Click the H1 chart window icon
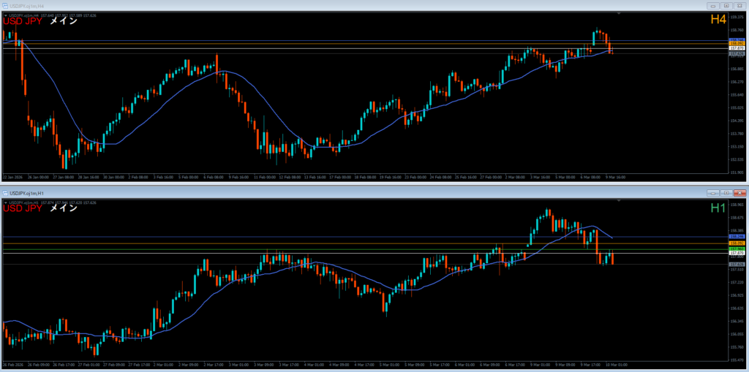 click(x=5, y=191)
